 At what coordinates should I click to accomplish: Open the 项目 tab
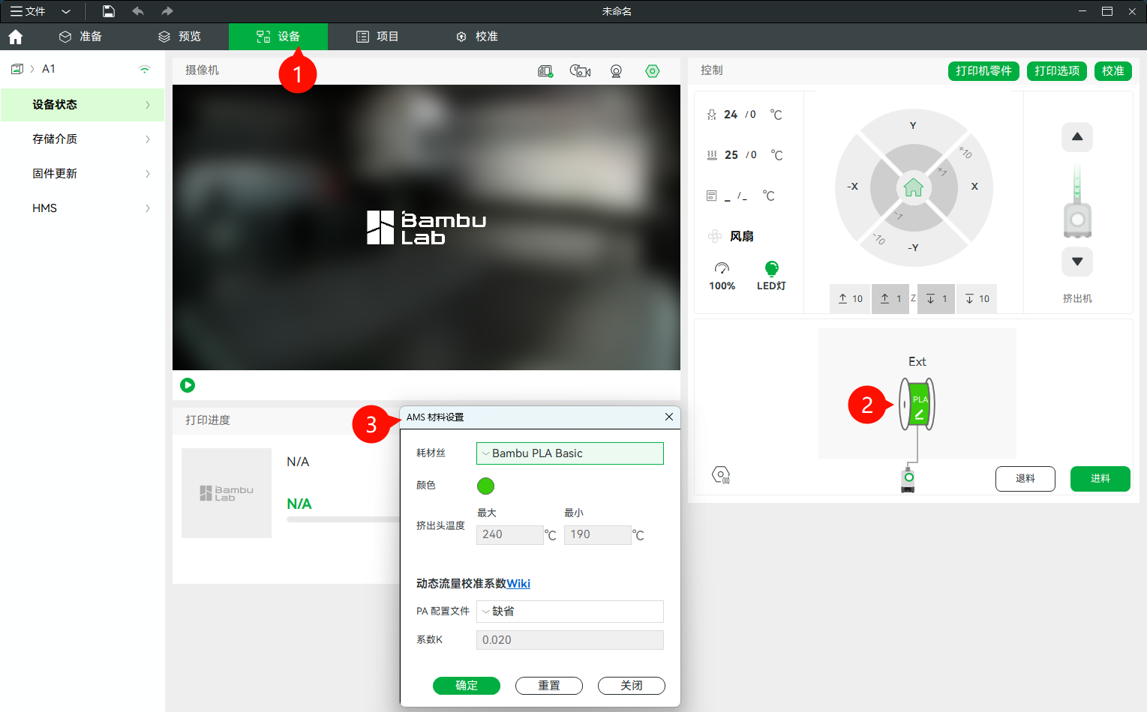point(377,37)
